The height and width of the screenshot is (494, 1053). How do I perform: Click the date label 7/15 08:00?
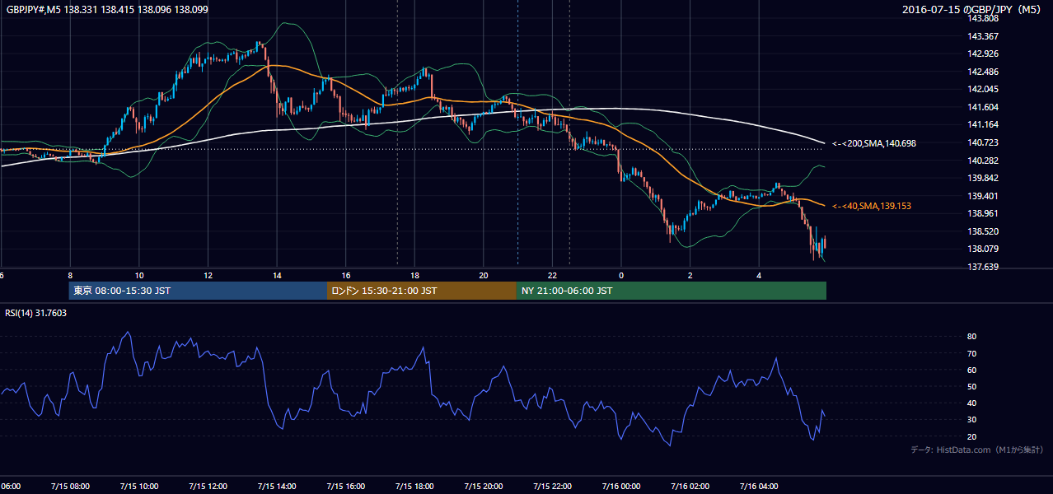coord(70,486)
